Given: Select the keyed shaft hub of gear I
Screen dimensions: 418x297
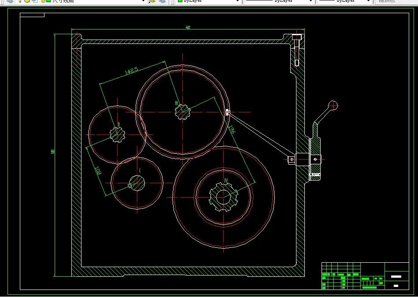Looking at the screenshot, I should pos(137,183).
